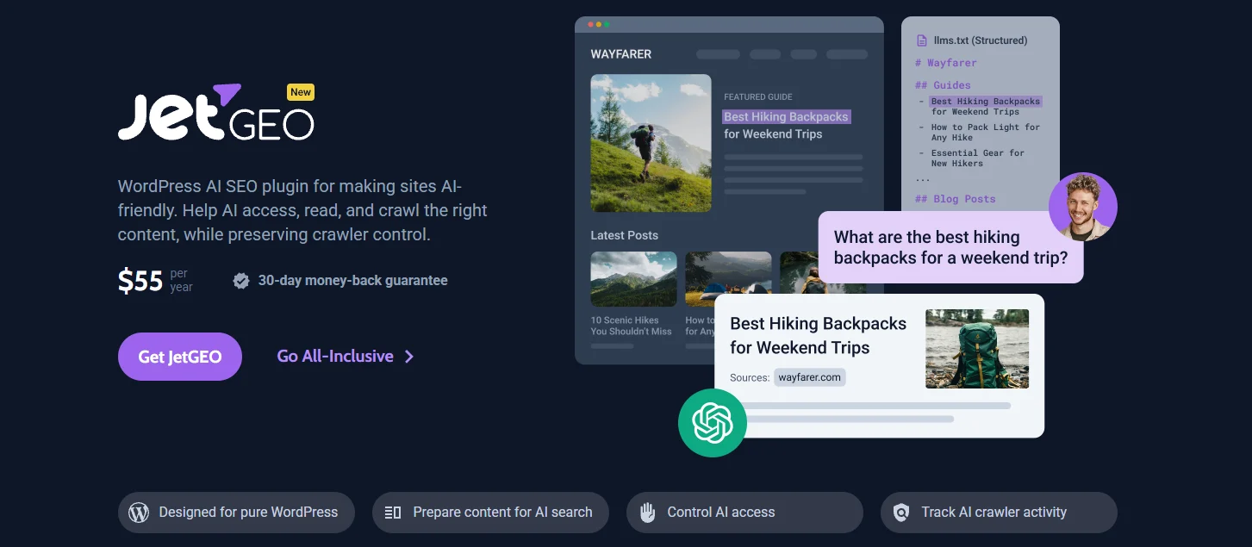Click the Get JetGEO button
This screenshot has height=547, width=1252.
point(180,357)
